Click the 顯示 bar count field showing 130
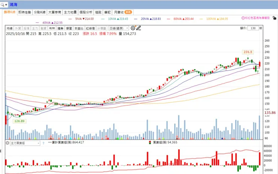The image size is (278, 174). [253, 28]
